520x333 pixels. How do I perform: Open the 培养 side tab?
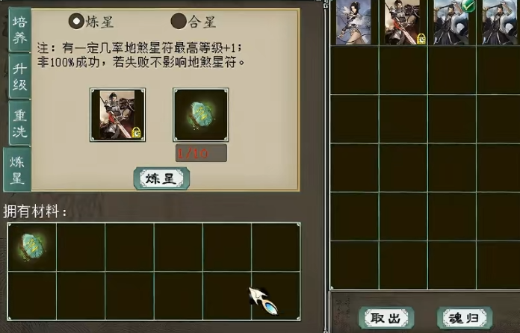coord(20,30)
